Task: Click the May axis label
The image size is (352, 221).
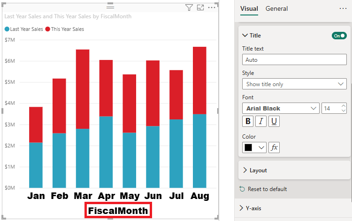Action: pos(130,196)
